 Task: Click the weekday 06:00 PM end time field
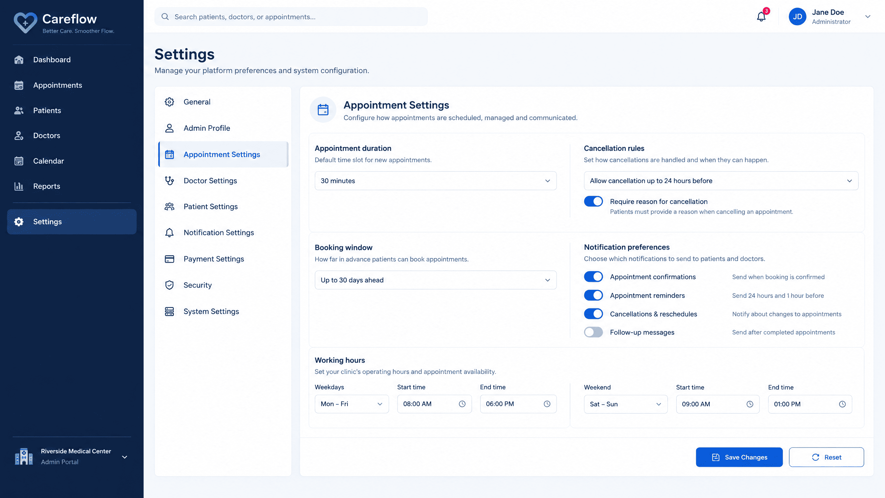point(518,404)
